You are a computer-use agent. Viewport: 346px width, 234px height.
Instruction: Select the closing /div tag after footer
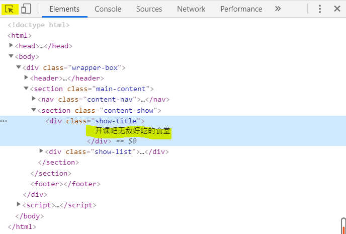point(35,194)
